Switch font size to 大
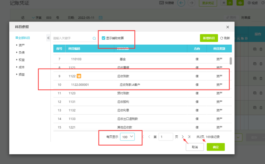The image size is (265, 164). pyautogui.click(x=224, y=3)
